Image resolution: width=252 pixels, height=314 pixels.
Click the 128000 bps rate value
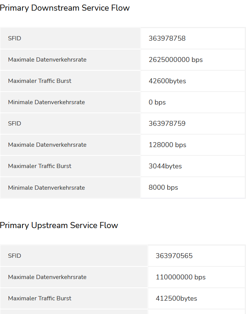[x=167, y=145]
